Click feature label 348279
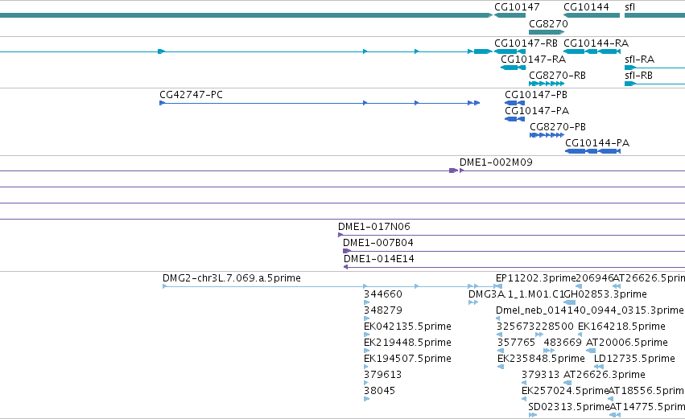The image size is (685, 419). (382, 310)
